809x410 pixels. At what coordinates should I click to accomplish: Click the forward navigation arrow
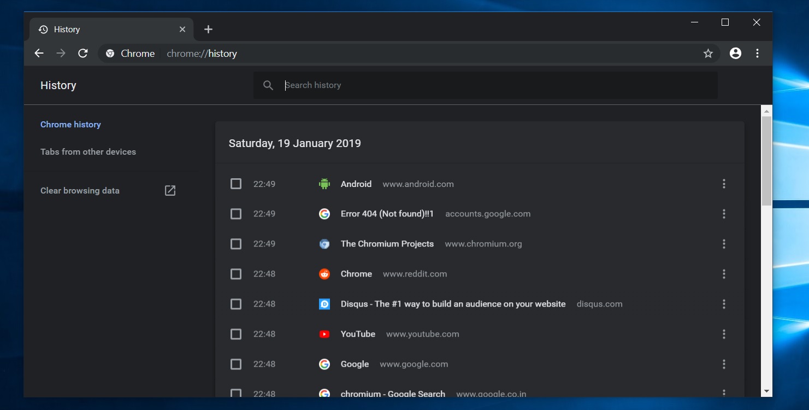coord(61,53)
